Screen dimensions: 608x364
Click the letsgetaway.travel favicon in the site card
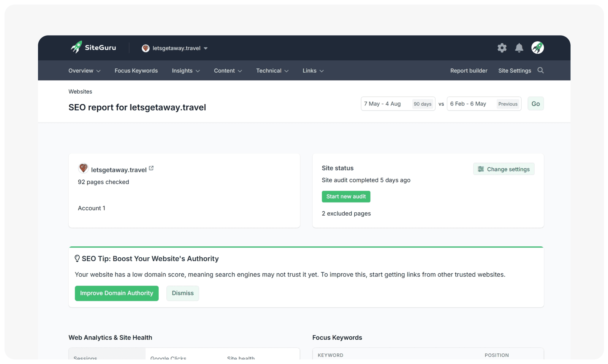[83, 168]
